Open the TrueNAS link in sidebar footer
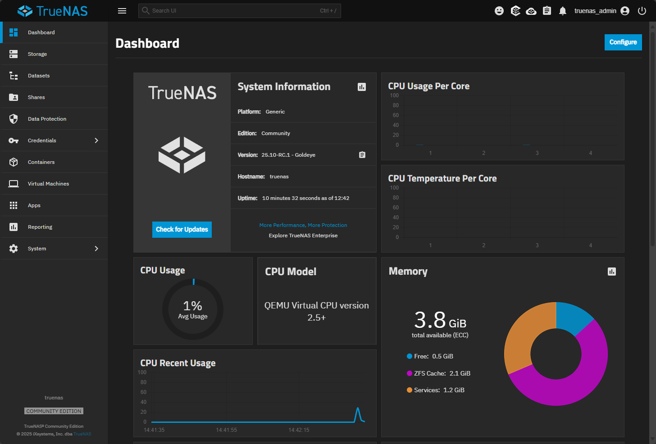The width and height of the screenshot is (656, 444). coord(82,434)
